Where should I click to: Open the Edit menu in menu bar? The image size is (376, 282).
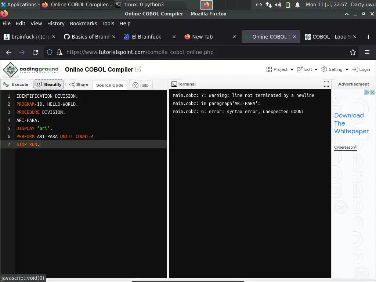click(21, 23)
